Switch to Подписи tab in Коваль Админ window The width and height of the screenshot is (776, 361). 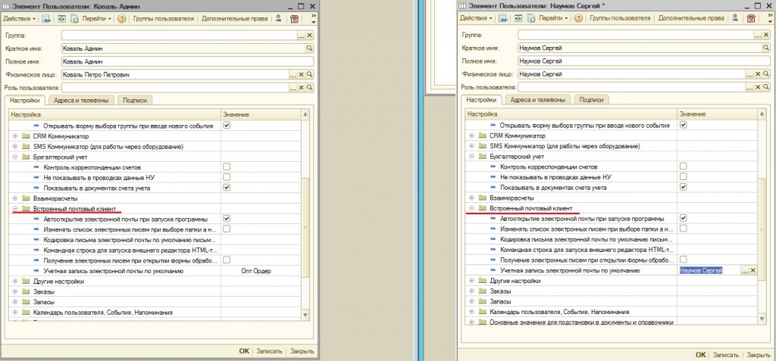click(135, 100)
